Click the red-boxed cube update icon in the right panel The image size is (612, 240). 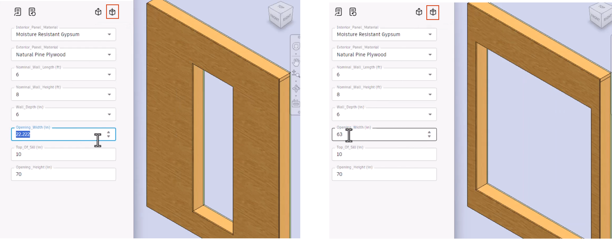point(433,12)
